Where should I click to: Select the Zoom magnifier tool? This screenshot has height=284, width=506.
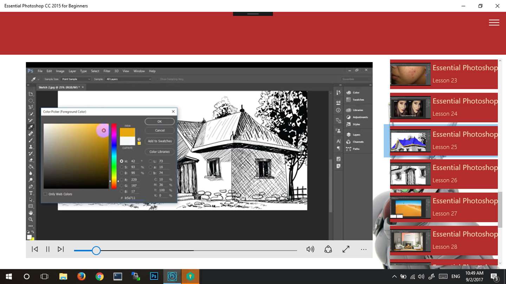pyautogui.click(x=31, y=219)
